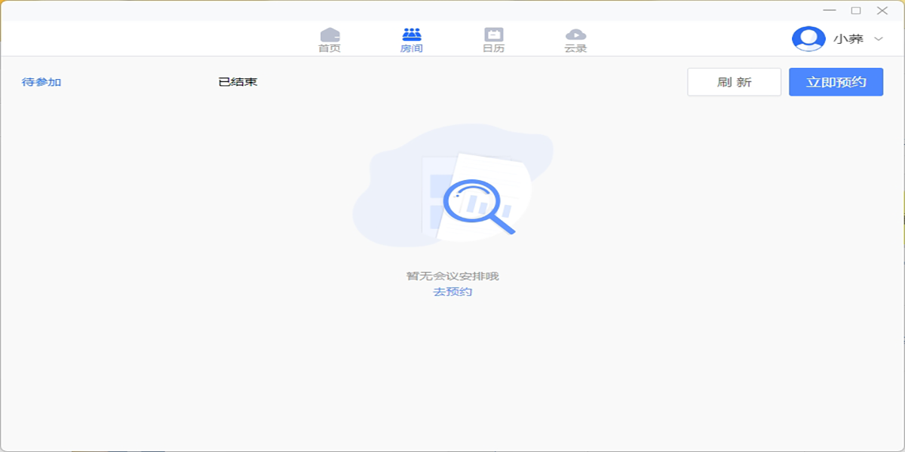Follow the 去预约 link
Viewport: 905px width, 452px height.
point(452,292)
